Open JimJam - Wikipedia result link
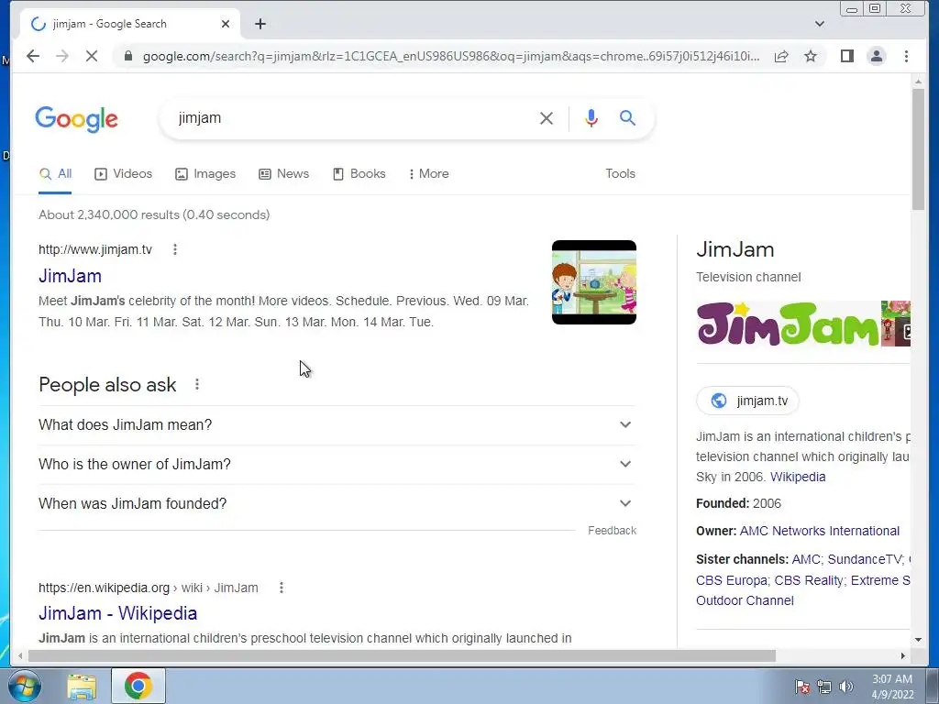Image resolution: width=939 pixels, height=704 pixels. (x=118, y=613)
